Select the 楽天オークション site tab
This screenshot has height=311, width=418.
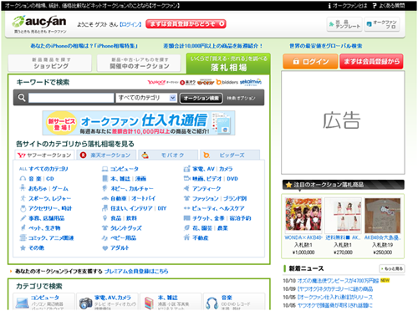106,155
